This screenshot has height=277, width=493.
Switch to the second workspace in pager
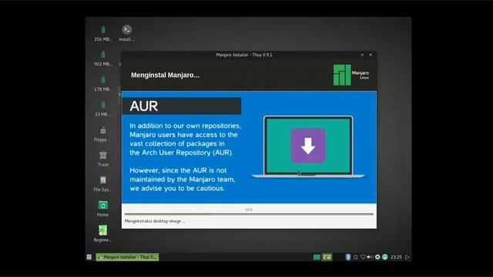327,257
